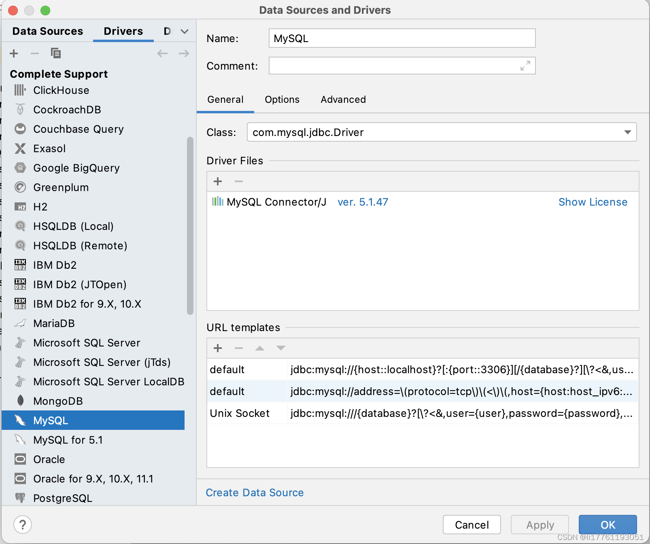Click the Create Data Source link
The width and height of the screenshot is (650, 544).
click(255, 493)
